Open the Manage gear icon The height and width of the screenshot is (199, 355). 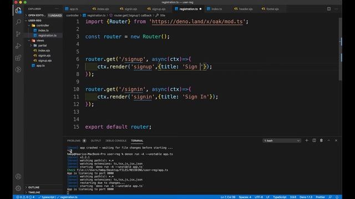(18, 188)
